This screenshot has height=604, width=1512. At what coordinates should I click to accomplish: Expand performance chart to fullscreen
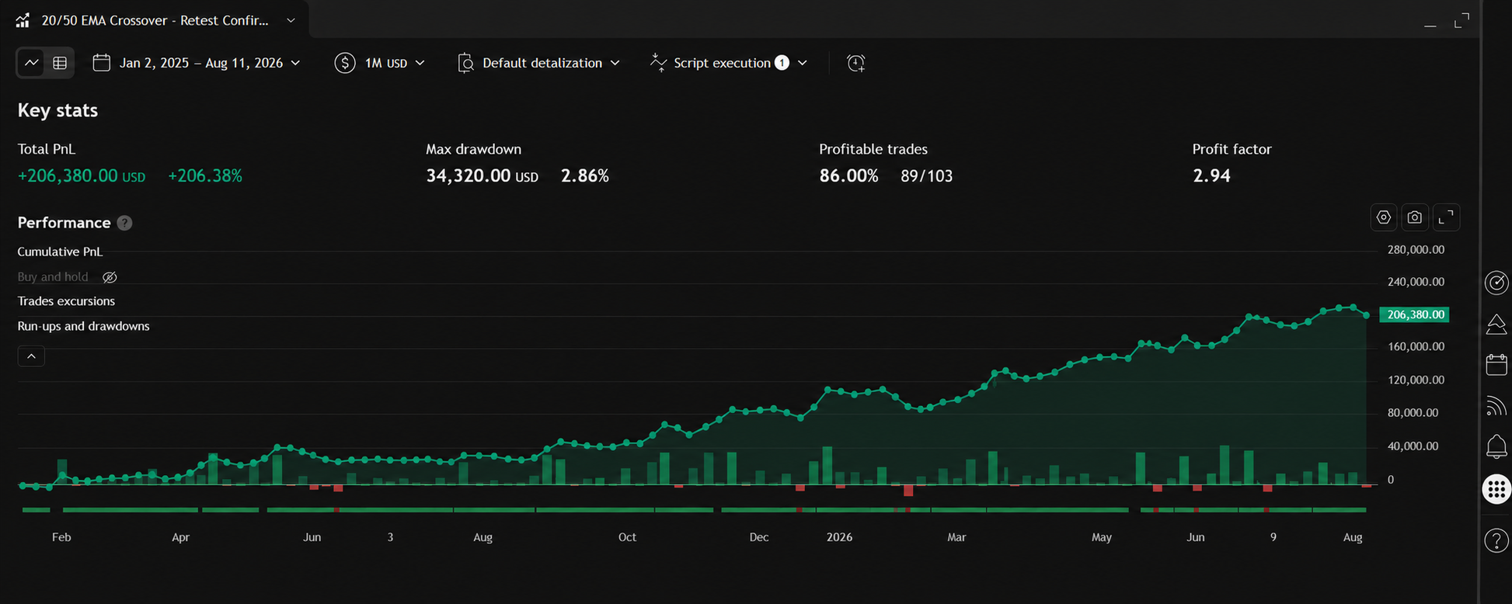pos(1446,217)
